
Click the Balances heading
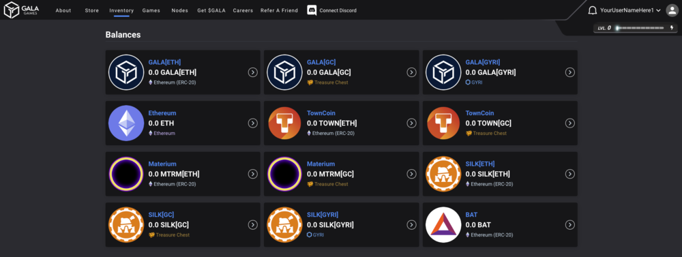coord(123,35)
